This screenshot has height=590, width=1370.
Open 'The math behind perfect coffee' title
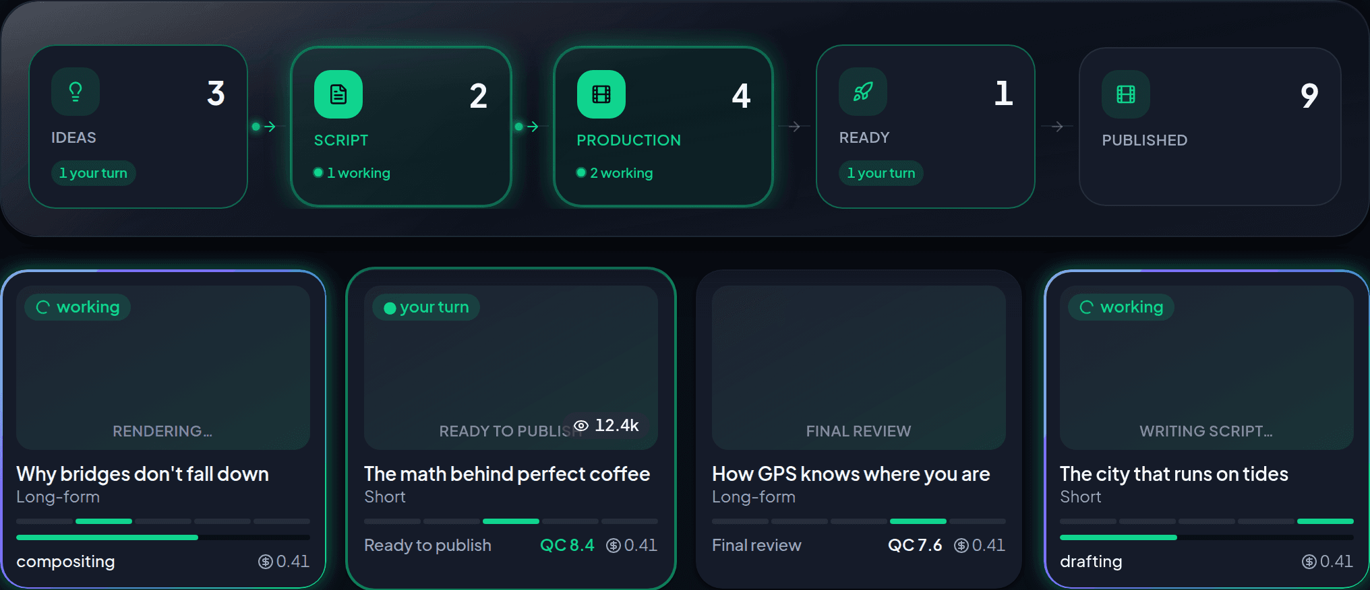[507, 474]
